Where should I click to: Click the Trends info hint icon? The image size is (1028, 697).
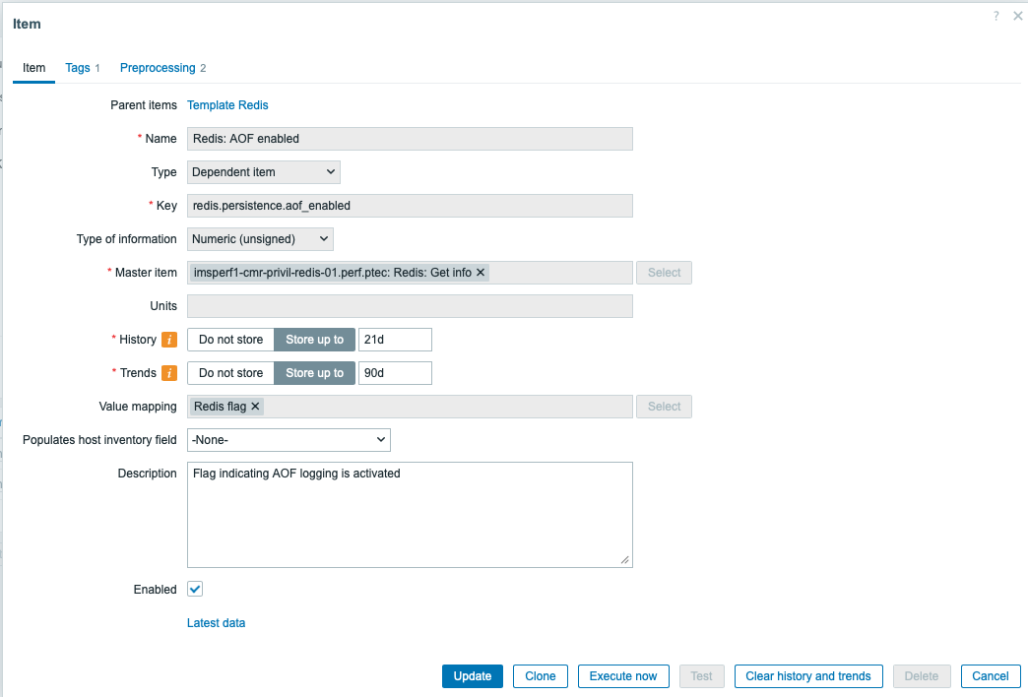(x=169, y=373)
